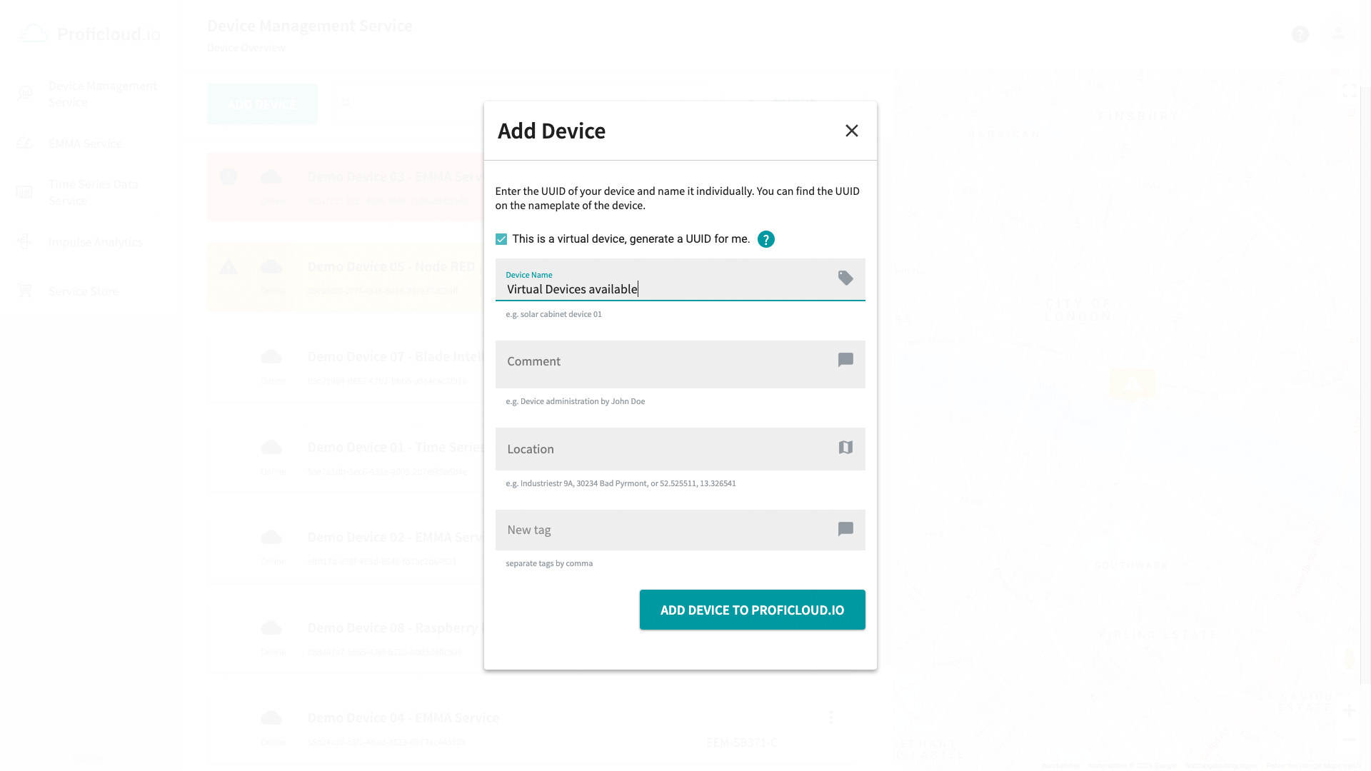The height and width of the screenshot is (771, 1371).
Task: Click the tag icon next to Device Name
Action: coord(845,278)
